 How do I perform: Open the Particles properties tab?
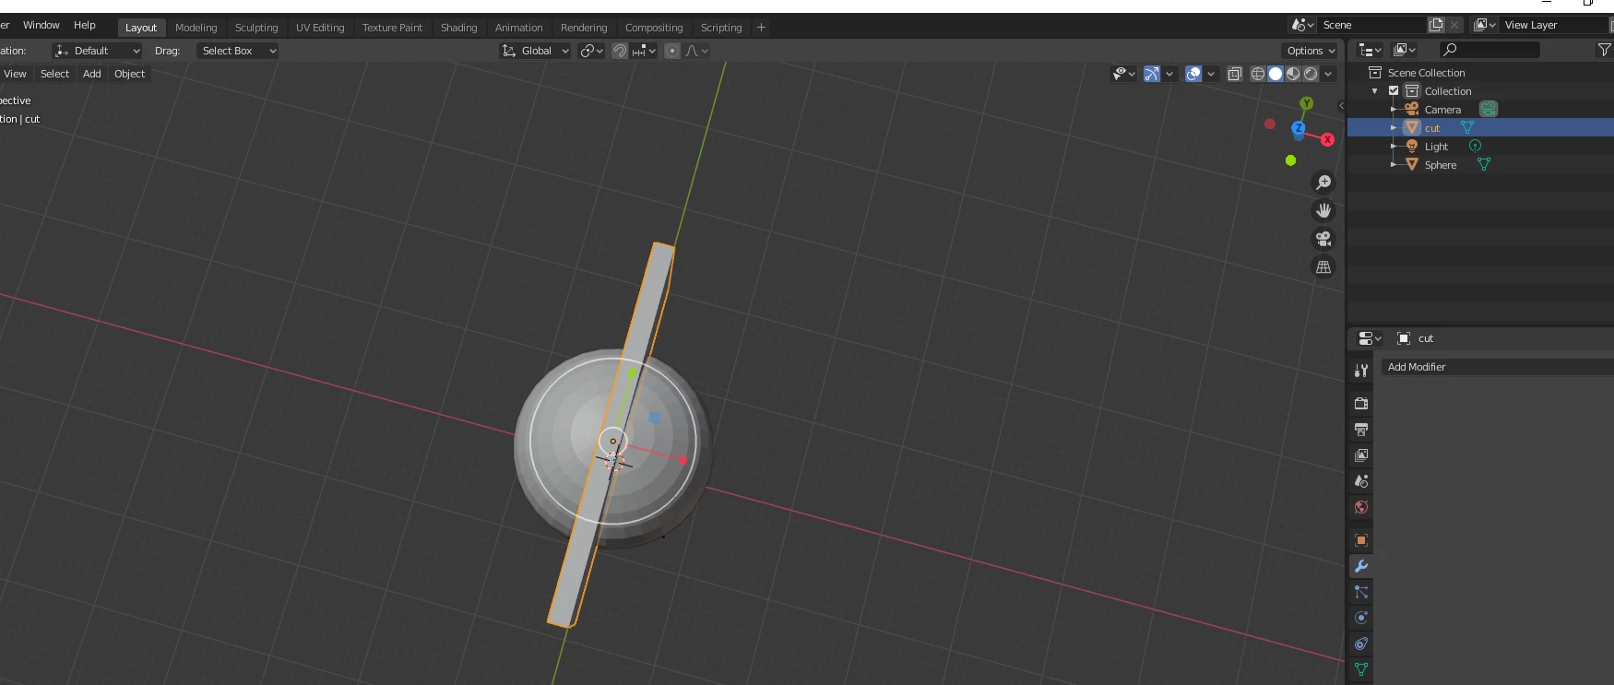[1361, 592]
